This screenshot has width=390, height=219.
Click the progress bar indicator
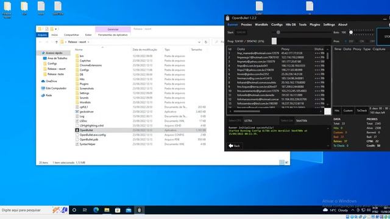tap(274, 41)
